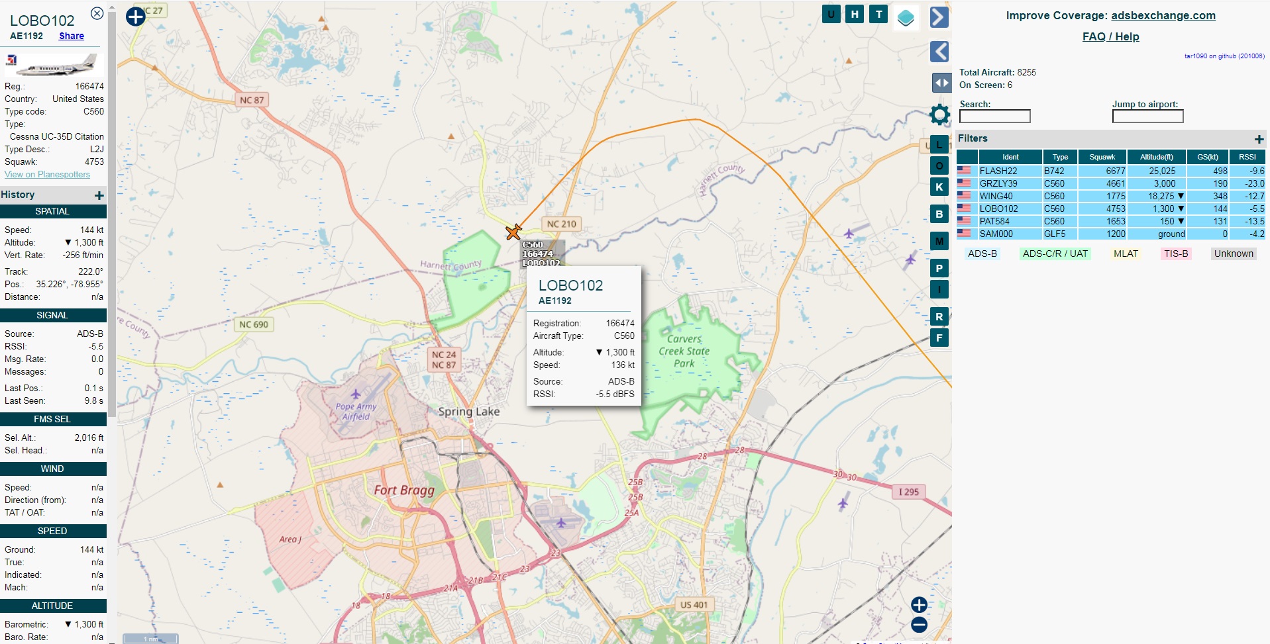The width and height of the screenshot is (1270, 644).
Task: Toggle the M map option button
Action: (x=939, y=242)
